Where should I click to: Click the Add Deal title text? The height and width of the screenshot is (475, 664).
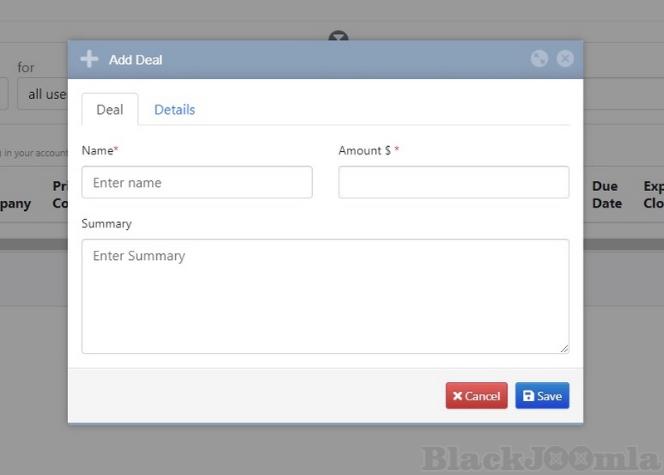pos(135,60)
